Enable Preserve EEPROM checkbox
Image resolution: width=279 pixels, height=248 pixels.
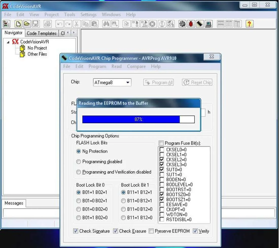pyautogui.click(x=151, y=231)
